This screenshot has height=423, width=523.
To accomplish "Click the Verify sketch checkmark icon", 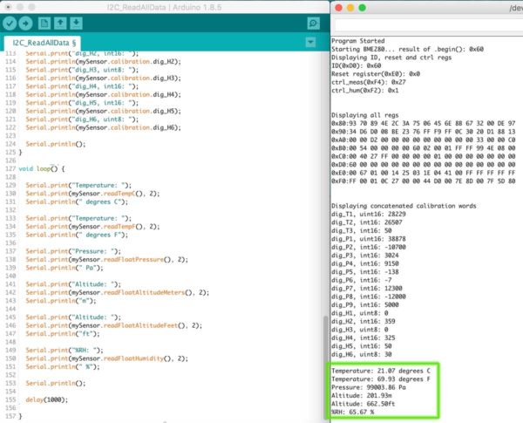I will click(x=10, y=23).
